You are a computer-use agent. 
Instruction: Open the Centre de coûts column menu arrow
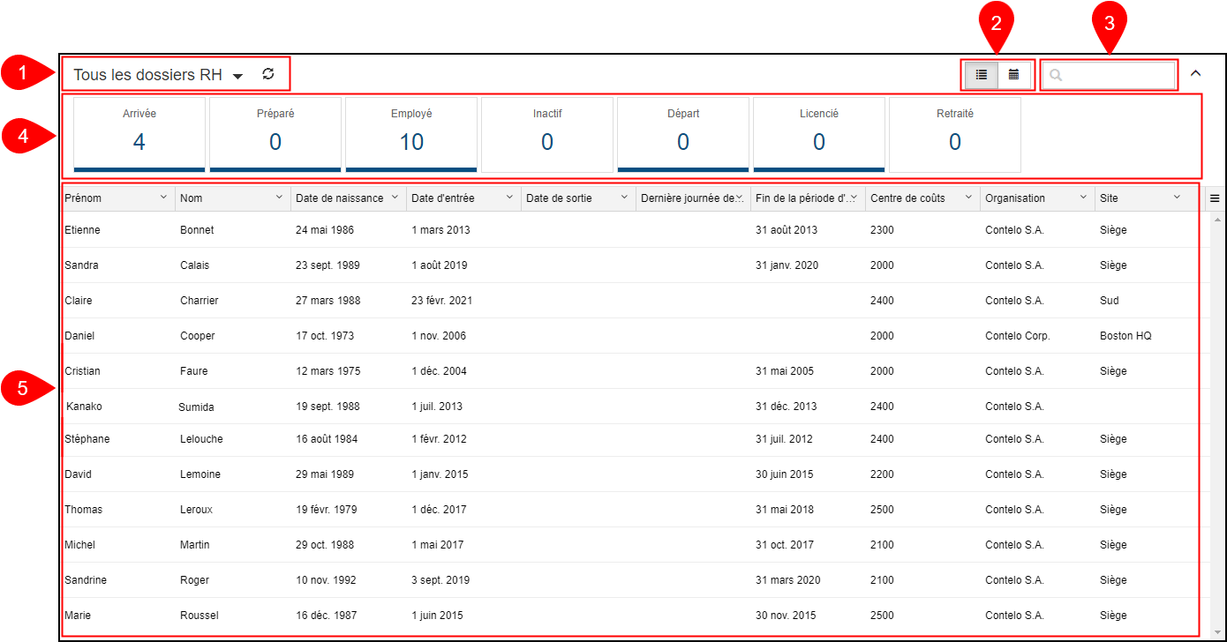click(x=968, y=198)
